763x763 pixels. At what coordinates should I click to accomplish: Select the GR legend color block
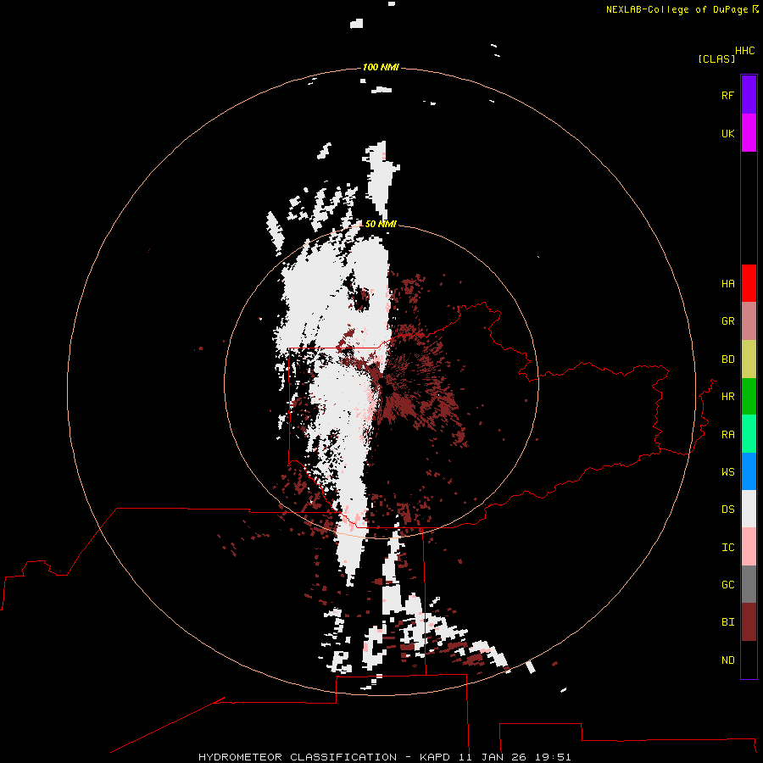(x=749, y=320)
